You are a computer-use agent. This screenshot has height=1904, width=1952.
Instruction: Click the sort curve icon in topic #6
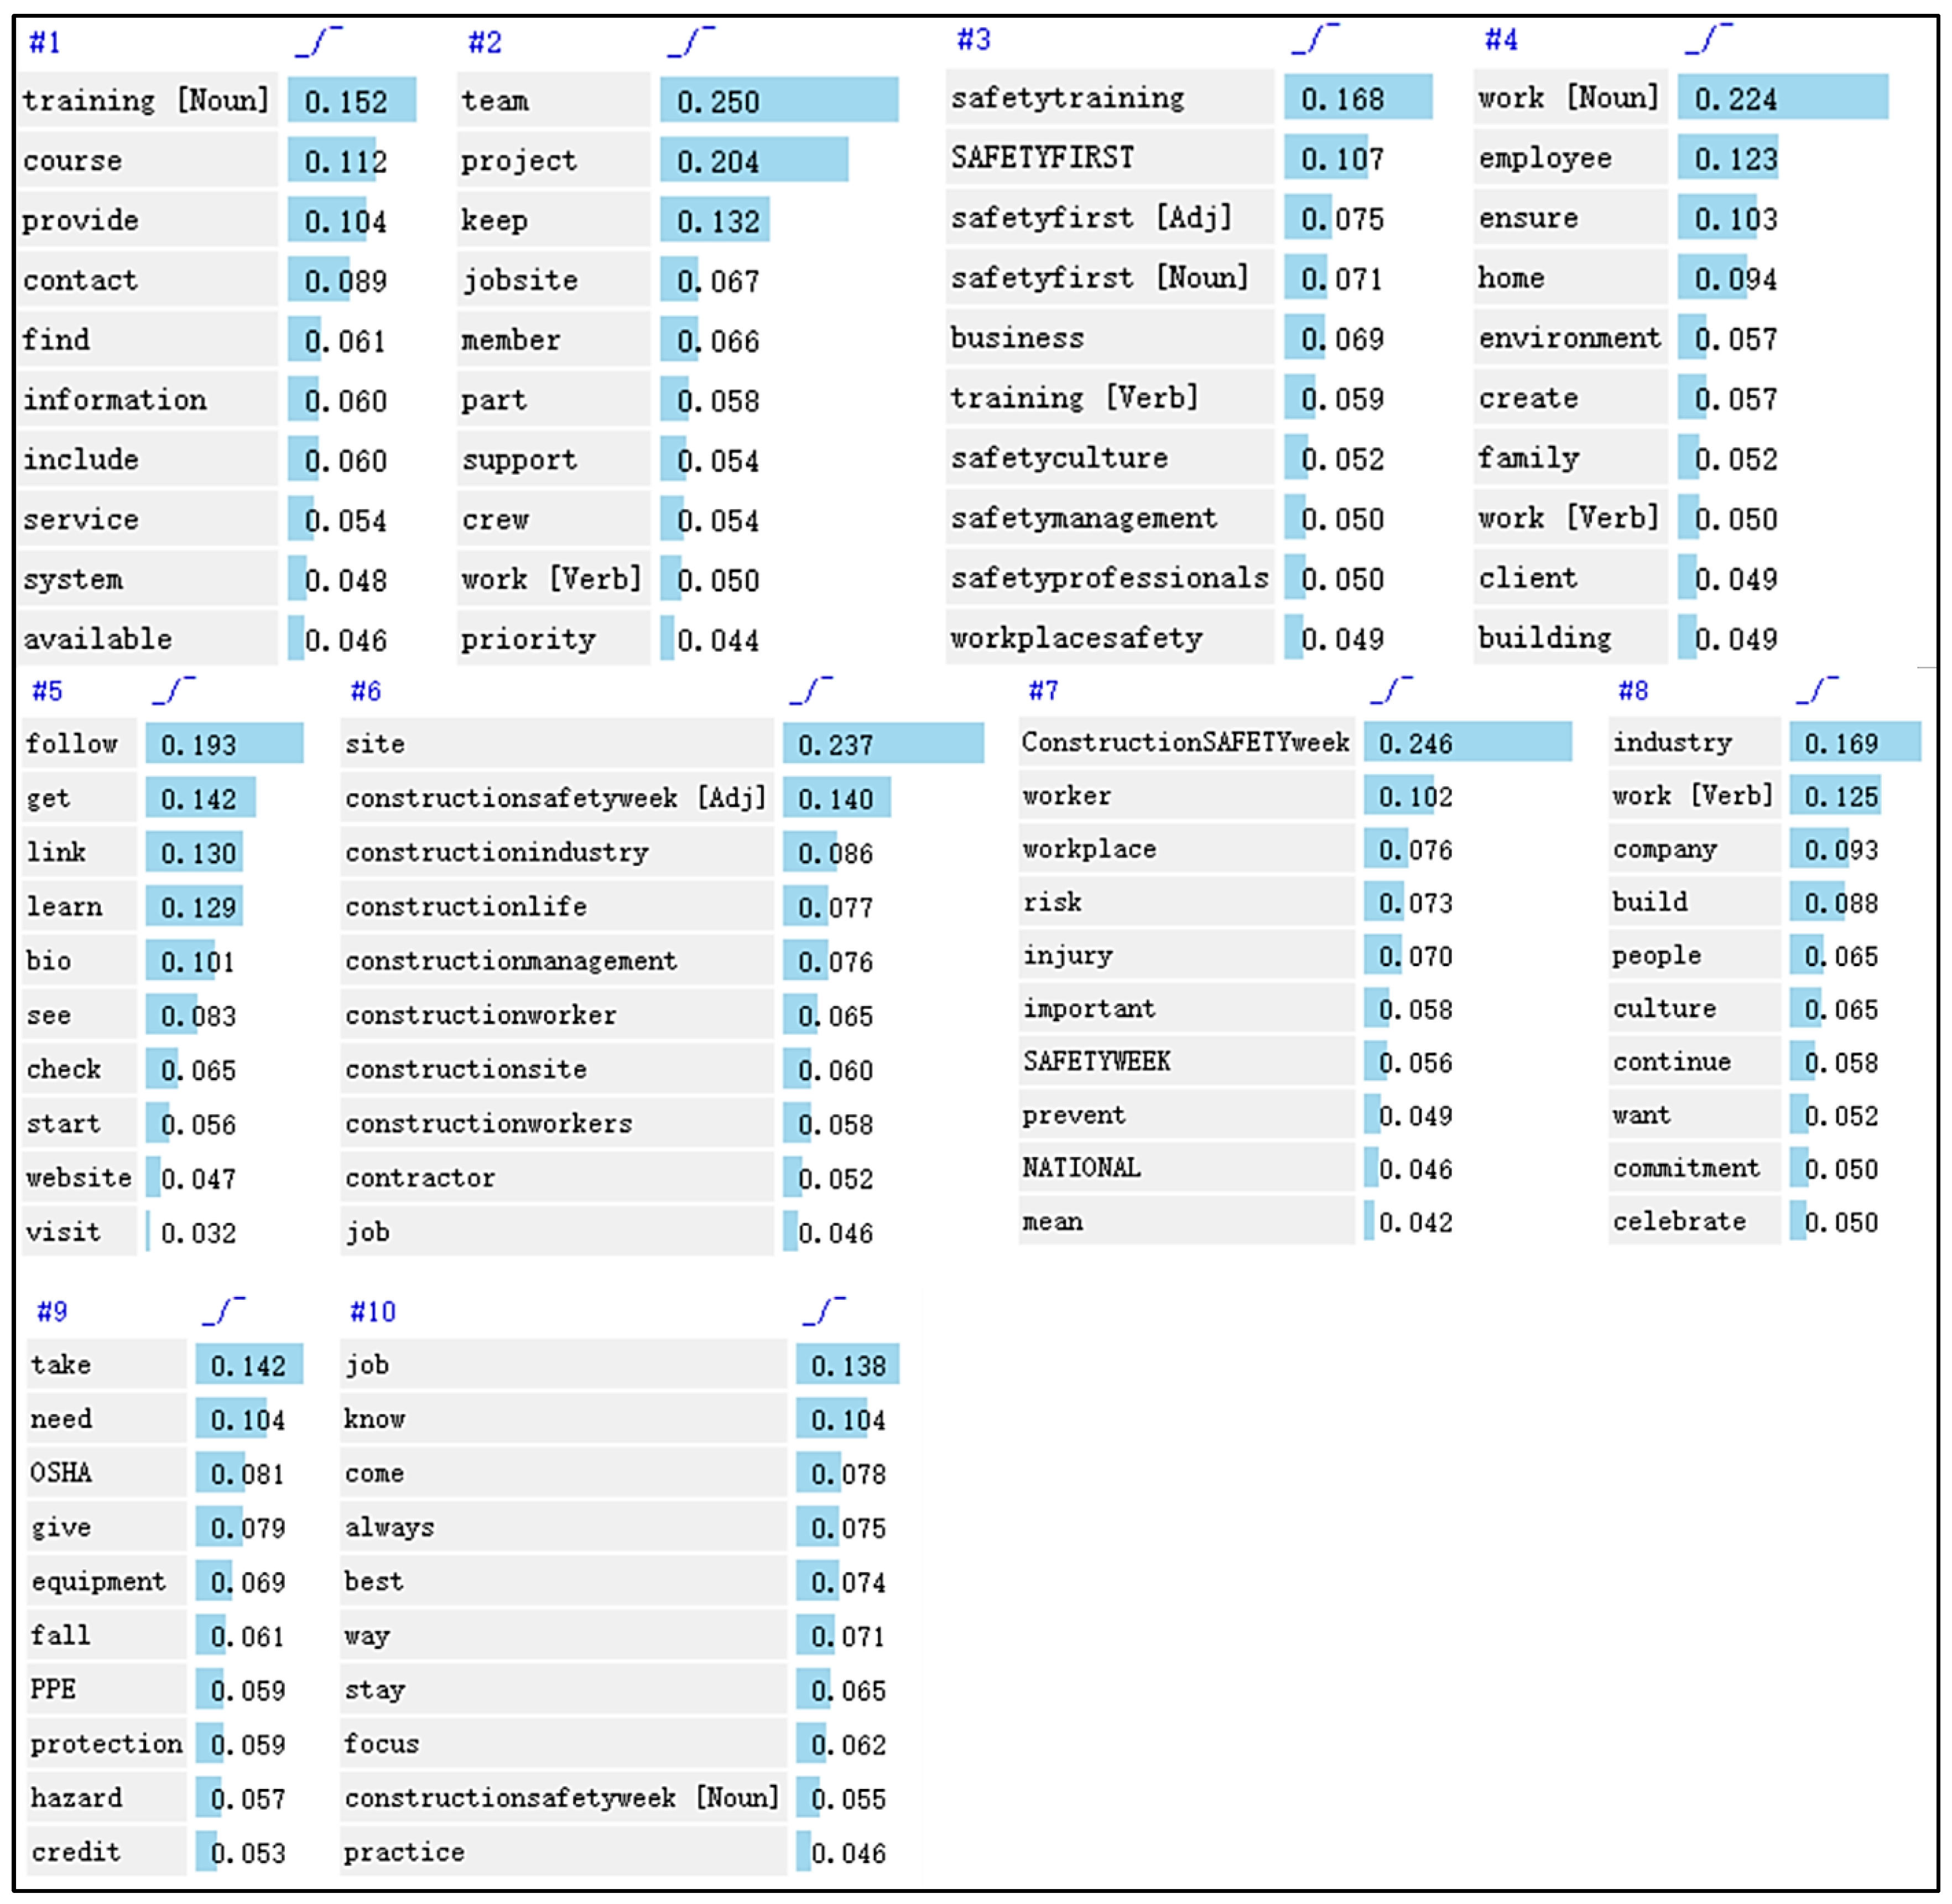(x=810, y=690)
